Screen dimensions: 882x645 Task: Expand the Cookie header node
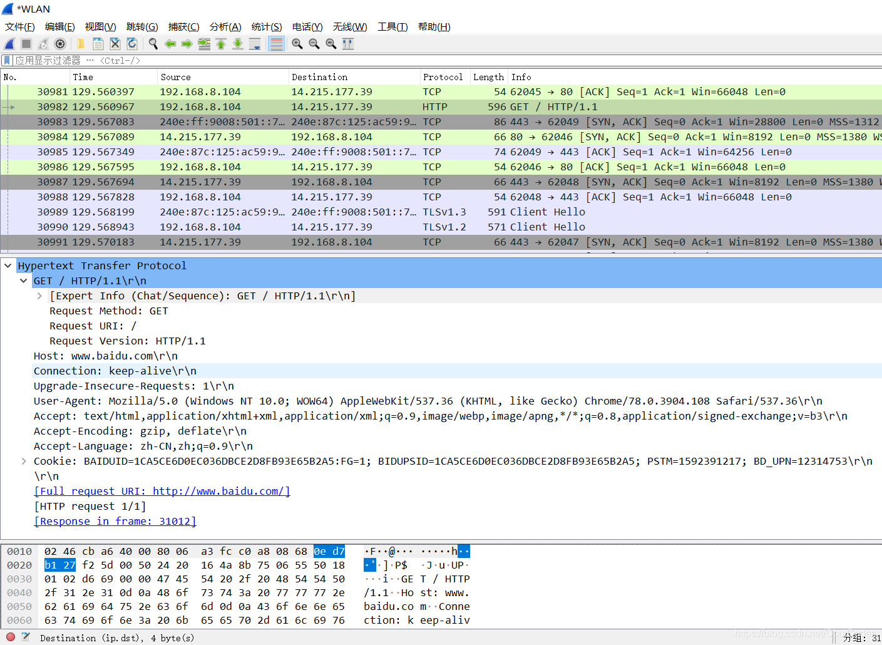pos(24,461)
